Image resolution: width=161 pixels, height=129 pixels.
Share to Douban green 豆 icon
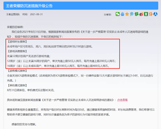[x=146, y=14]
